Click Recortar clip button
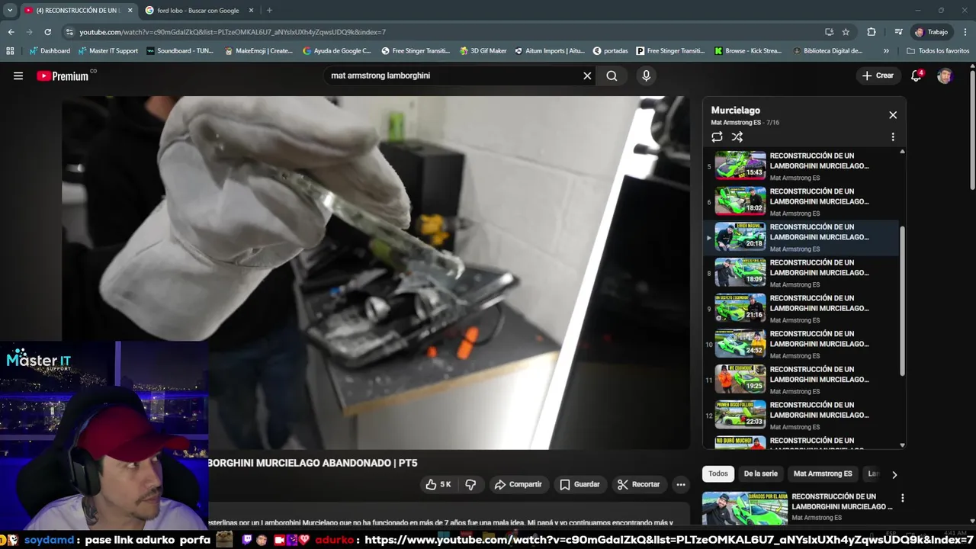Screen dimensions: 976x549 [x=639, y=484]
